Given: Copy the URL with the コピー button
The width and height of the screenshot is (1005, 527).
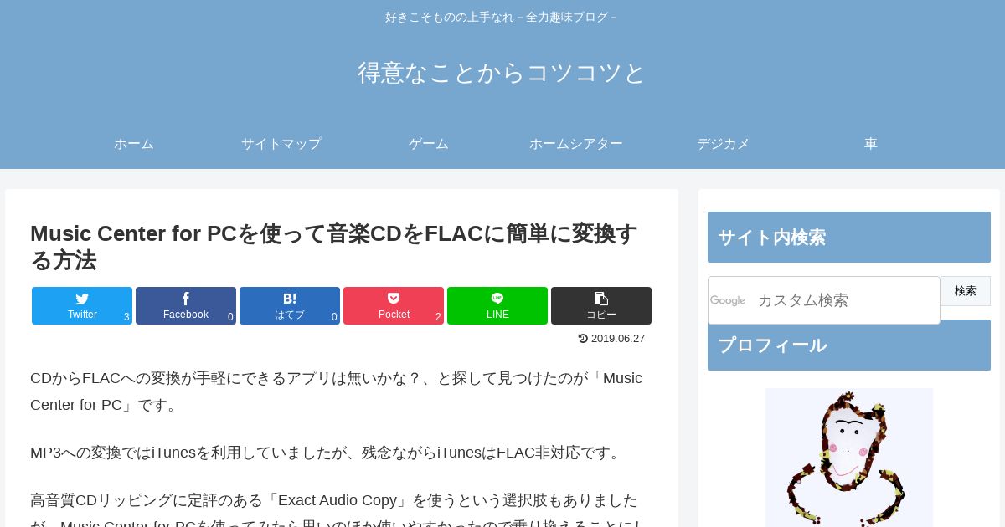Looking at the screenshot, I should (x=601, y=305).
